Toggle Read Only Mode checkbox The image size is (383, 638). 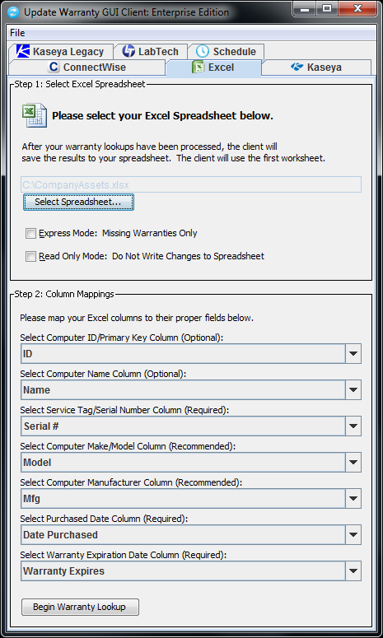31,256
